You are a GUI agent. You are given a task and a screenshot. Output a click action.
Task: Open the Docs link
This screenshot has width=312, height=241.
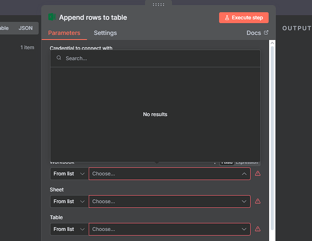(254, 33)
